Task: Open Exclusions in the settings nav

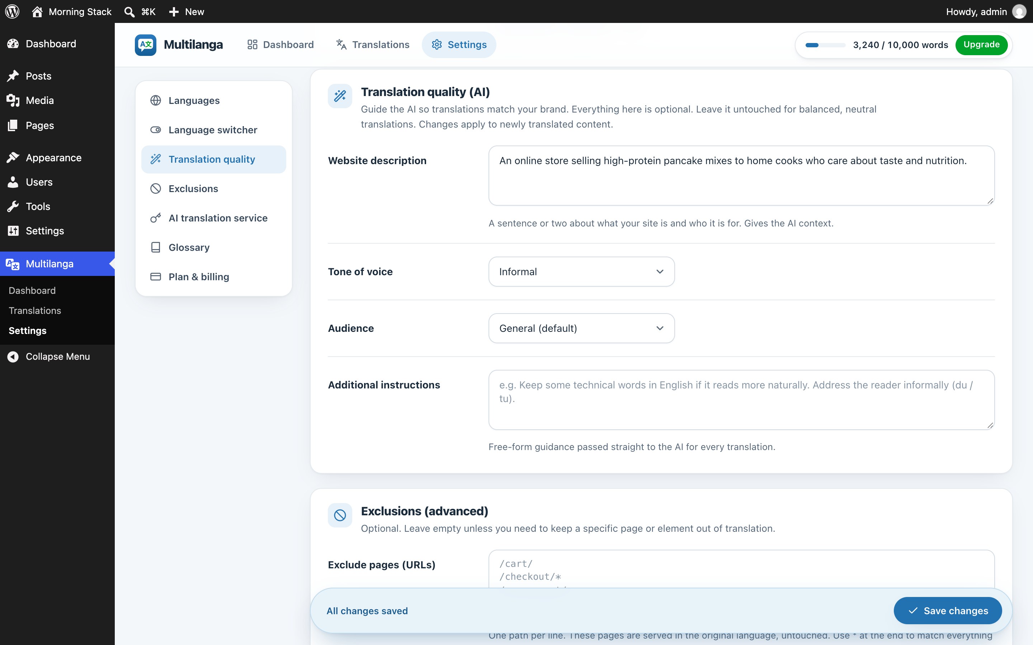Action: (x=213, y=188)
